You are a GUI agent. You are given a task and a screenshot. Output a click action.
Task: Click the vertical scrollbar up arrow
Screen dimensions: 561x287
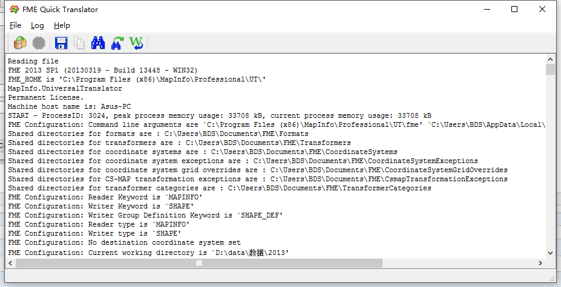(550, 59)
